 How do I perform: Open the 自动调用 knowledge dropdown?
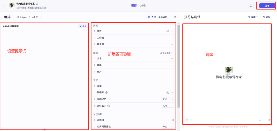click(x=166, y=53)
